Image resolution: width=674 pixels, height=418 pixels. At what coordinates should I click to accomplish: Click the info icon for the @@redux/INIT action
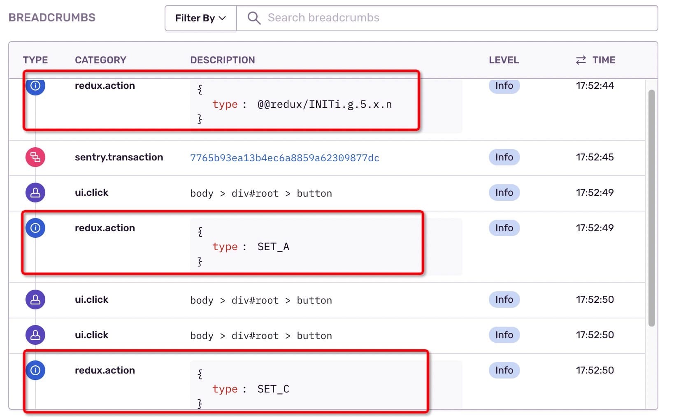[x=35, y=86]
